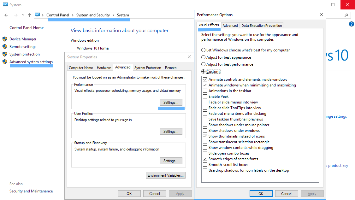Enable Fade or slide menus into view
Image resolution: width=355 pixels, height=200 pixels.
pyautogui.click(x=205, y=102)
